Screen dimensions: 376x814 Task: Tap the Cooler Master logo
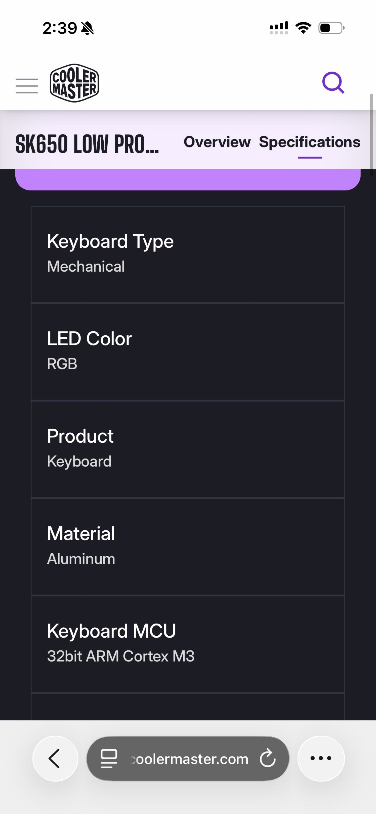pos(75,82)
